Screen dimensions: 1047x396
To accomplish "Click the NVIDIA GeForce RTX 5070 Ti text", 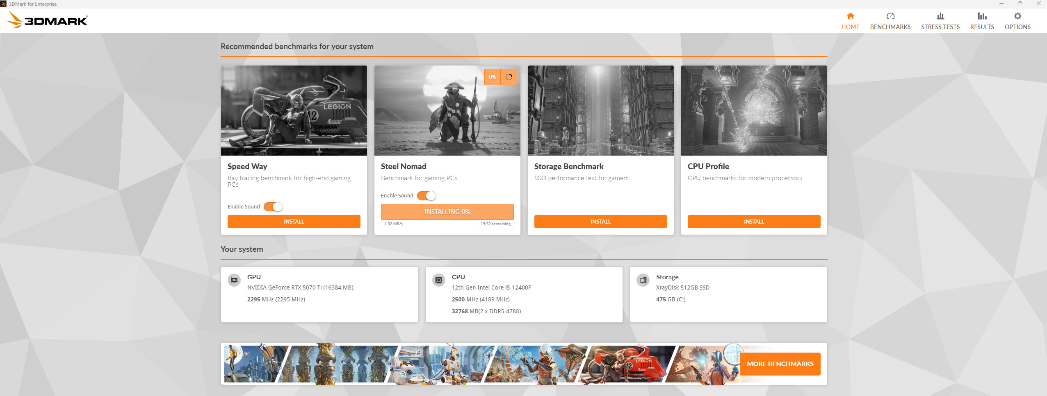I will click(x=300, y=287).
